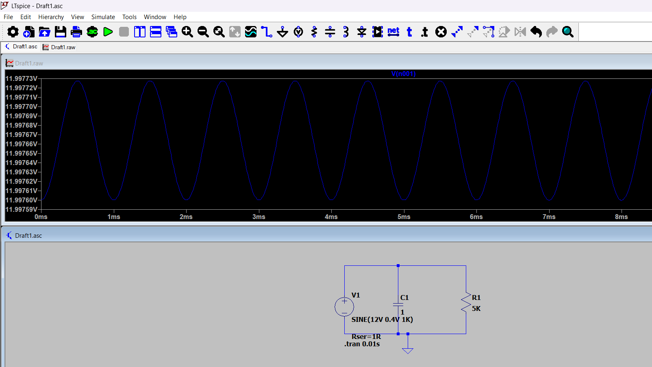Open the Find search icon
The height and width of the screenshot is (367, 652).
(568, 32)
